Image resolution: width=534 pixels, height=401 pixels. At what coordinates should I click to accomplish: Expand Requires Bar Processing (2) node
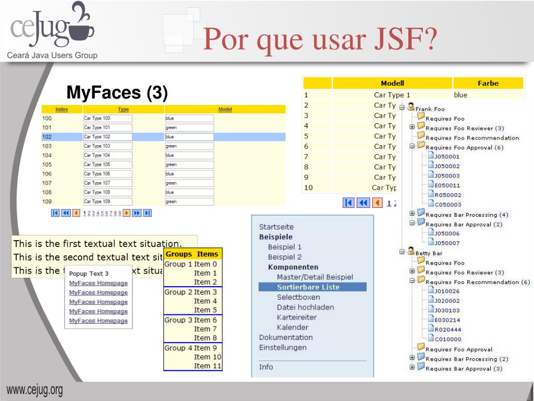(412, 358)
